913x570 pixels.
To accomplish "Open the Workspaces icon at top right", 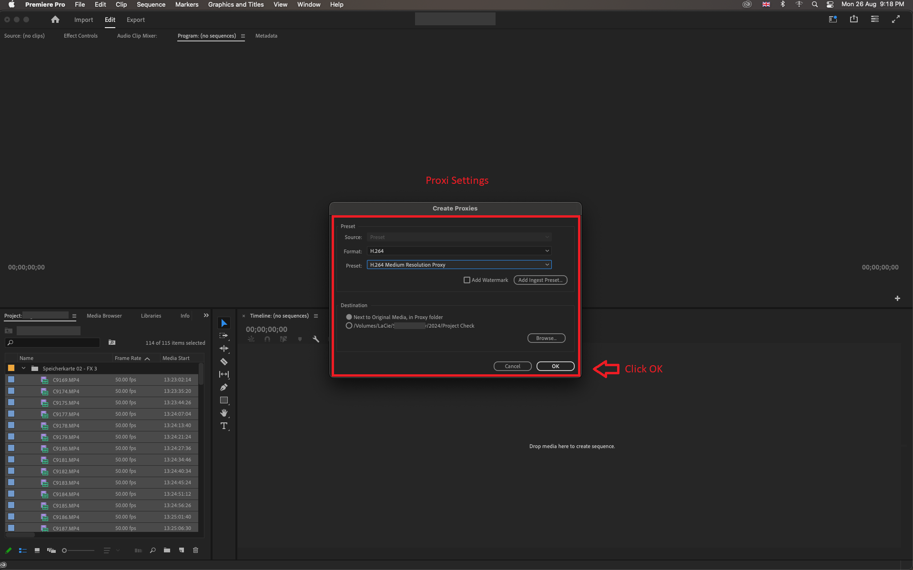I will coord(833,19).
